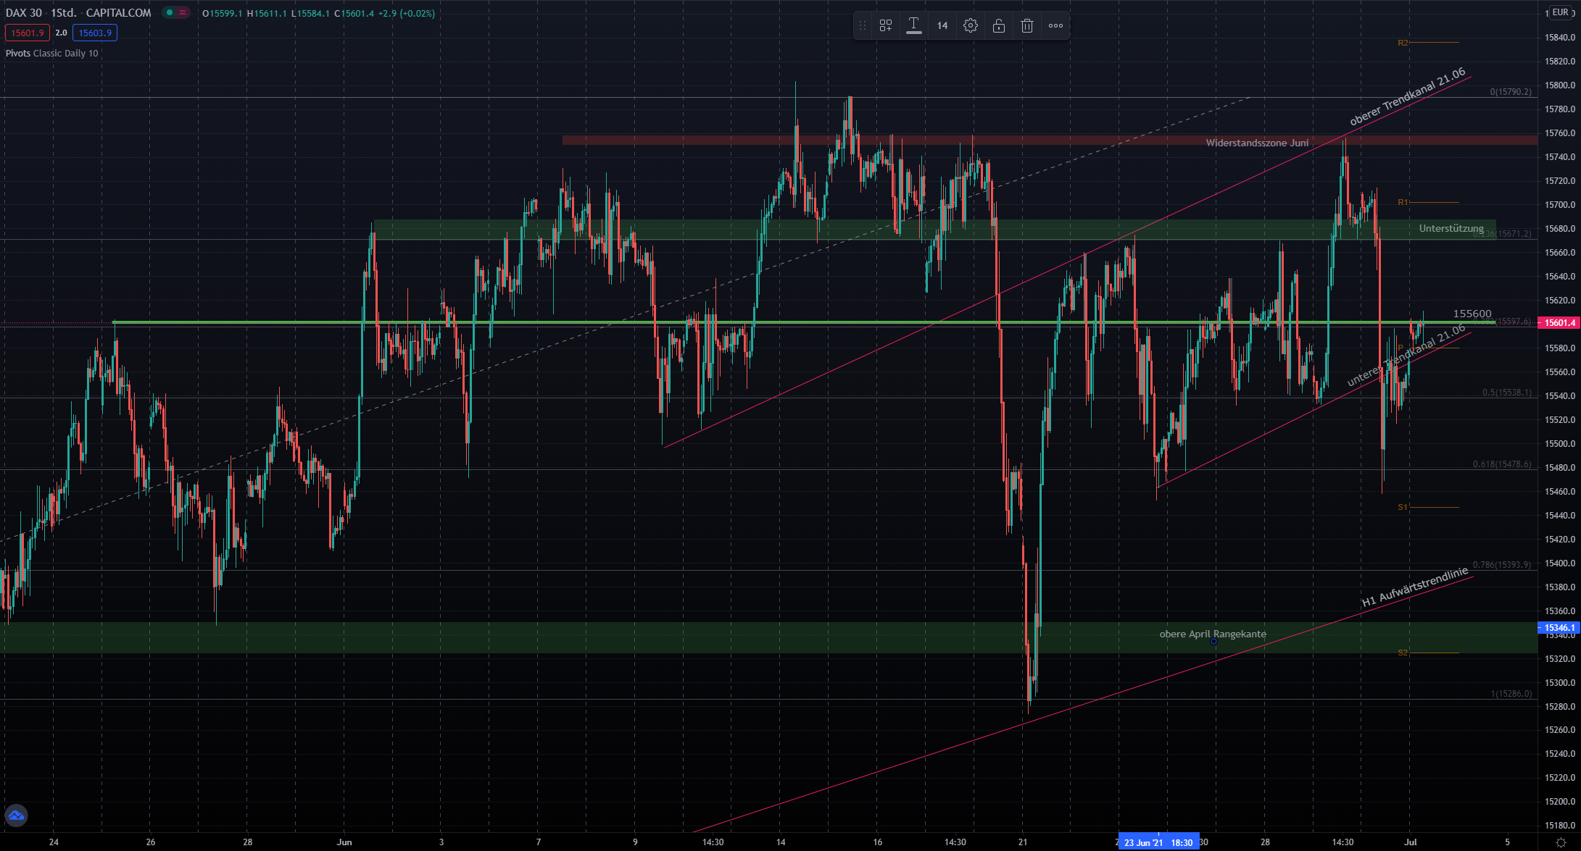Click the pink approximate data indicator
The height and width of the screenshot is (851, 1581).
pyautogui.click(x=183, y=12)
